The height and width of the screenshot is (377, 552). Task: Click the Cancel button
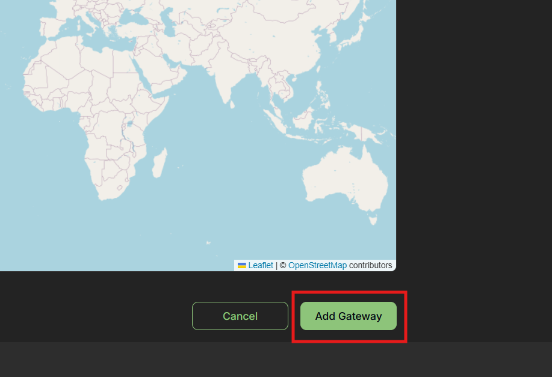(x=240, y=316)
